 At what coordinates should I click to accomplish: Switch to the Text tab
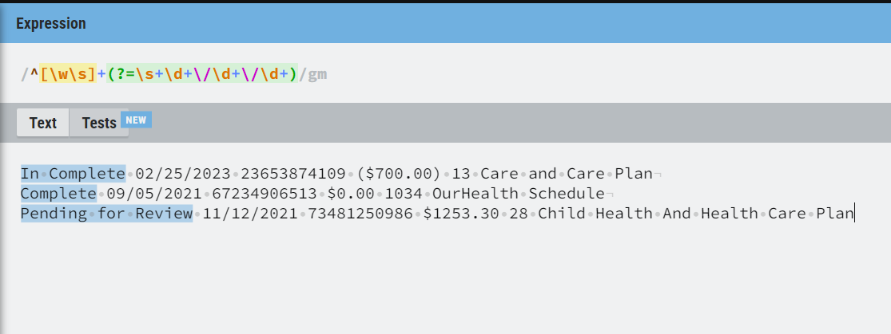43,123
